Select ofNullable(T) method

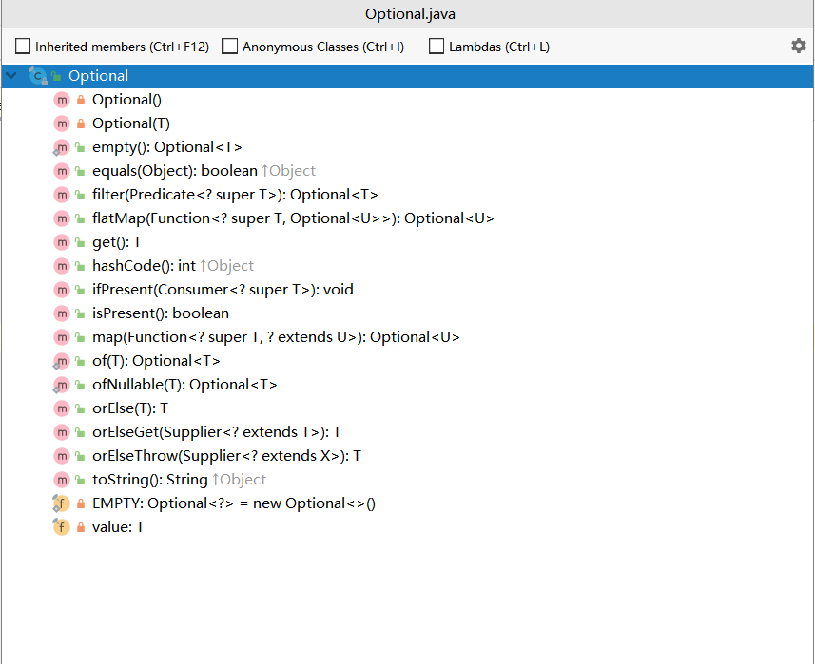tap(184, 385)
